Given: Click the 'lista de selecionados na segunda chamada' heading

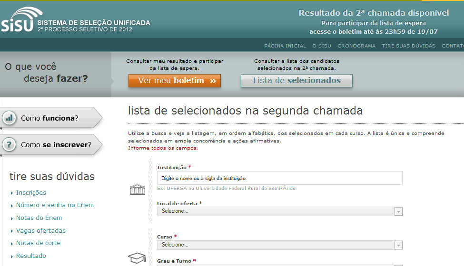Looking at the screenshot, I should click(x=245, y=111).
